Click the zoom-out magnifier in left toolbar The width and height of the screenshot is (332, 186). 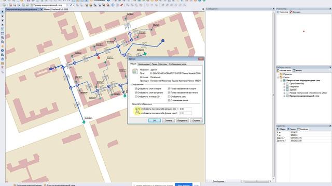pyautogui.click(x=3, y=42)
